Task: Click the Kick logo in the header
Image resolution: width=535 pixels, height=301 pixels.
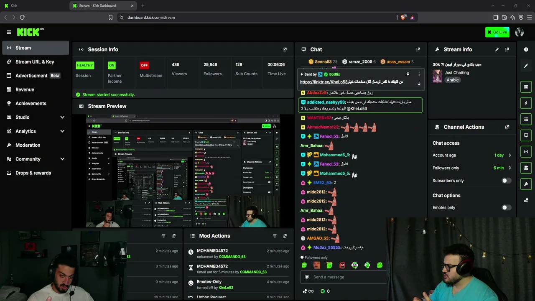Action: (x=31, y=32)
